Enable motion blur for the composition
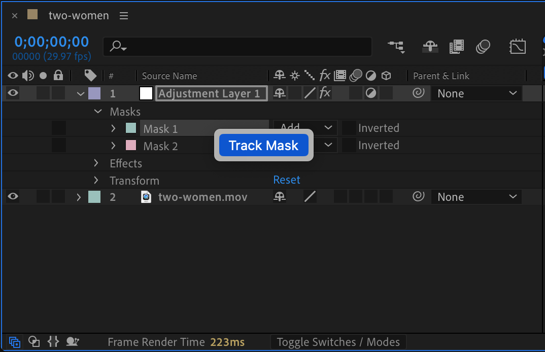The width and height of the screenshot is (545, 352). (x=483, y=47)
